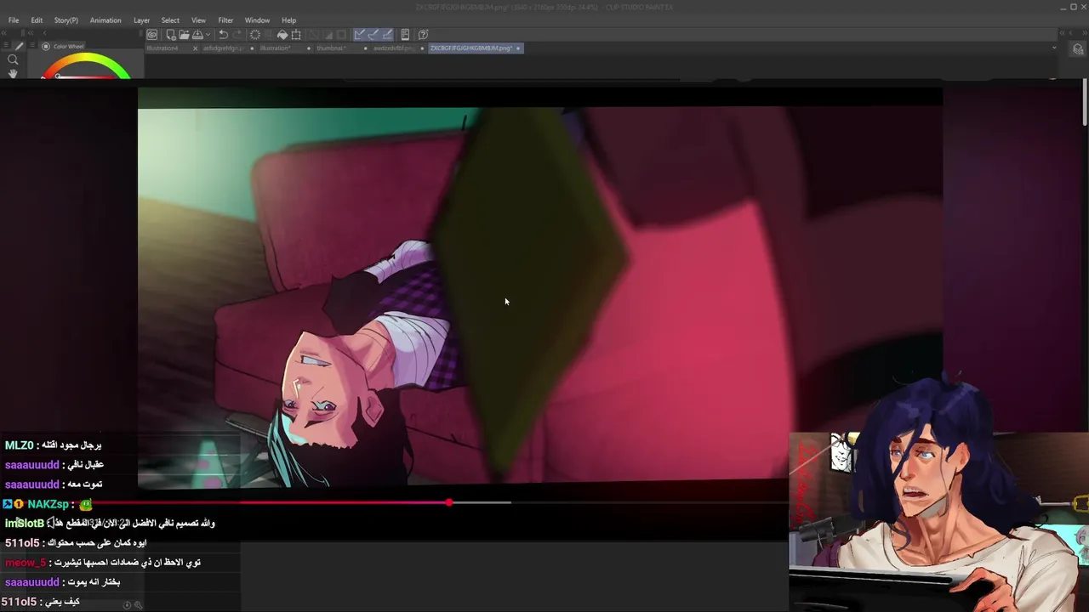Collapse the color palette dock double chevron

coord(31,34)
